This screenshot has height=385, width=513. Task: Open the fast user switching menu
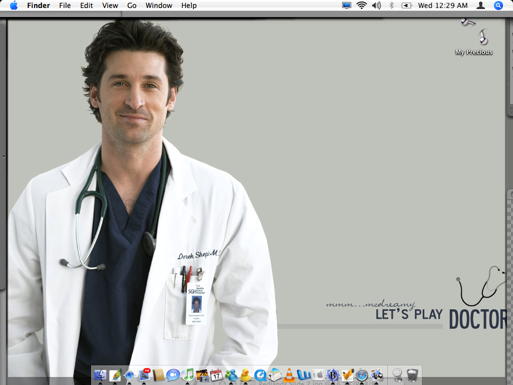pyautogui.click(x=480, y=6)
